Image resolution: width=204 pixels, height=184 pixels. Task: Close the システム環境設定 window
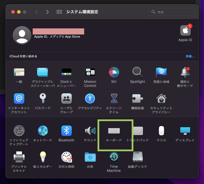pyautogui.click(x=13, y=12)
